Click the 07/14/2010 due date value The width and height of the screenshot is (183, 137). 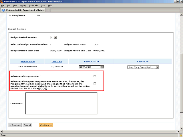pyautogui.click(x=57, y=67)
